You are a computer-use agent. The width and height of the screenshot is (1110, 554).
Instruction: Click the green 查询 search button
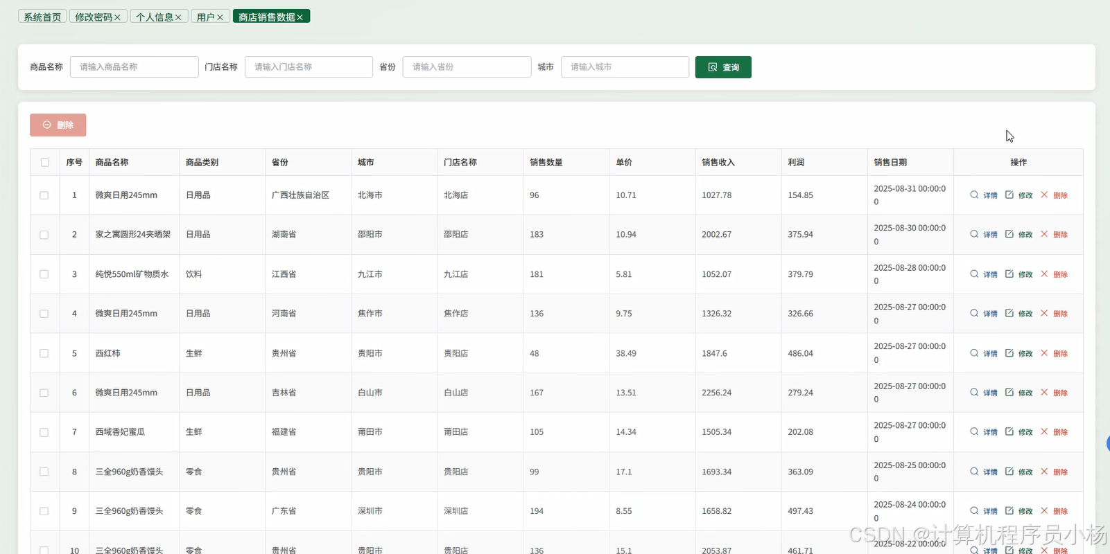tap(723, 67)
